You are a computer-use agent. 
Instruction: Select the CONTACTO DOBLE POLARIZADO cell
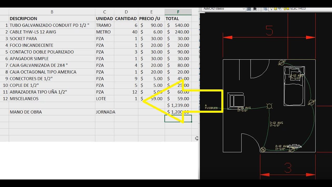[52, 52]
